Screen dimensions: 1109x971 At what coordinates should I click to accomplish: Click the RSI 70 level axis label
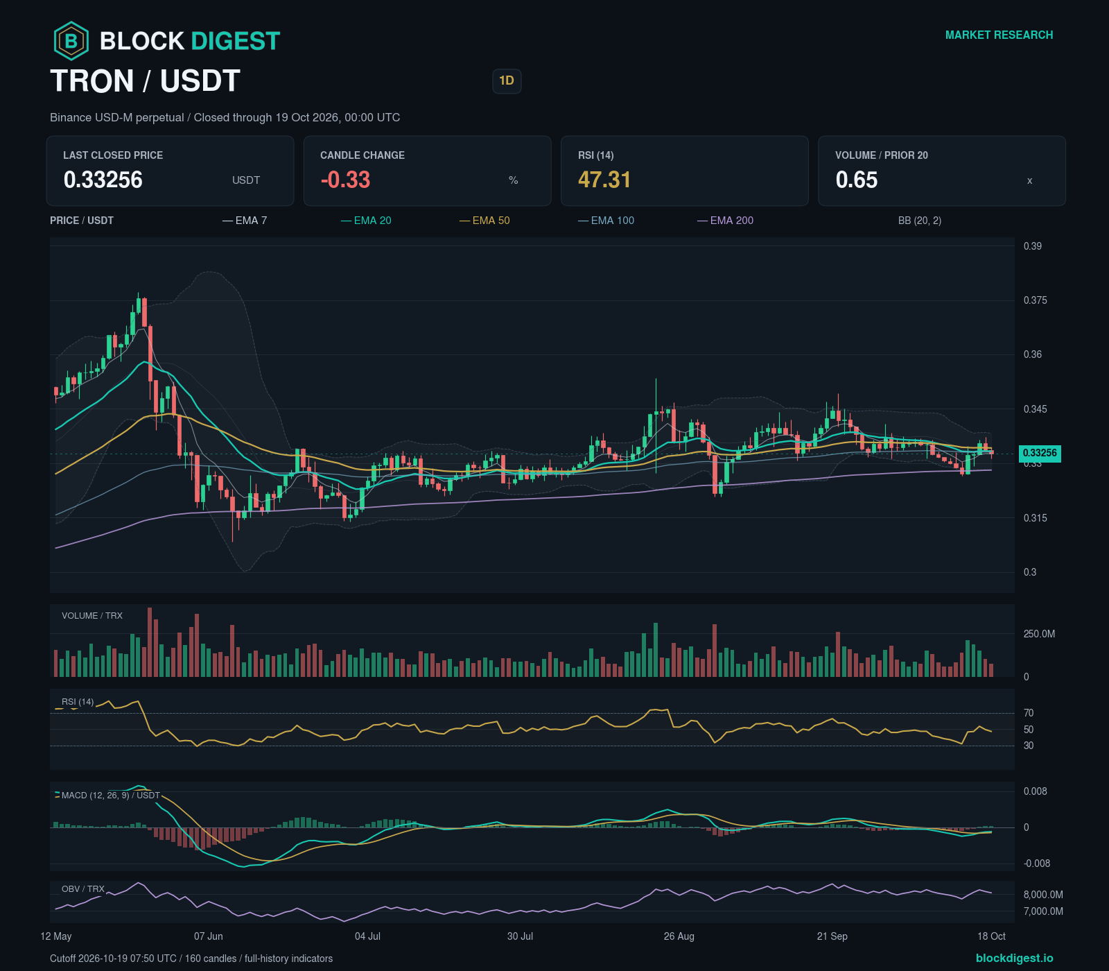[x=1029, y=713]
